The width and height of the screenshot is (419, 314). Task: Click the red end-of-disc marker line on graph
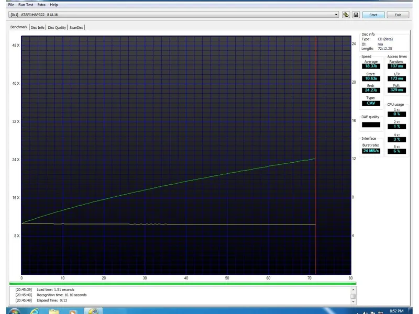[316, 155]
